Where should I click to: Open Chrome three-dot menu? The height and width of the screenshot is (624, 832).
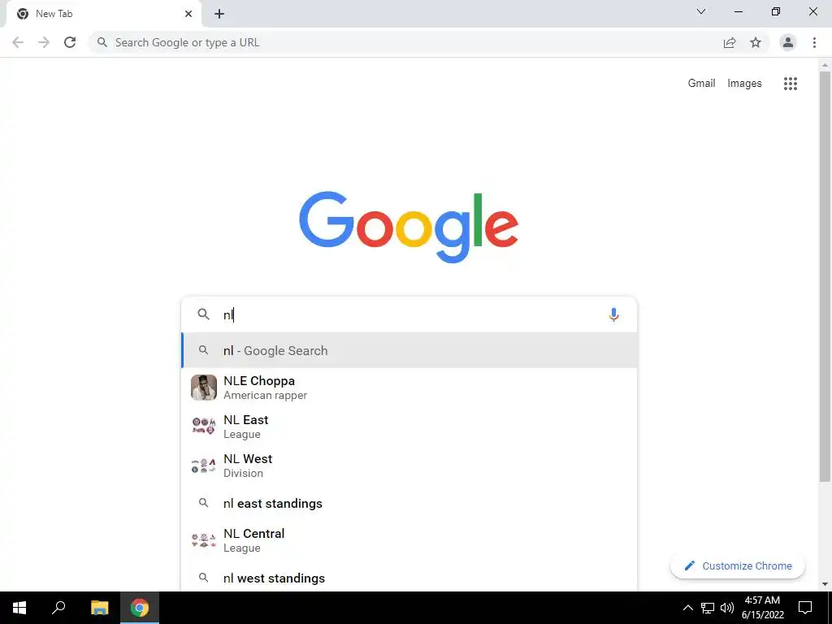click(814, 42)
